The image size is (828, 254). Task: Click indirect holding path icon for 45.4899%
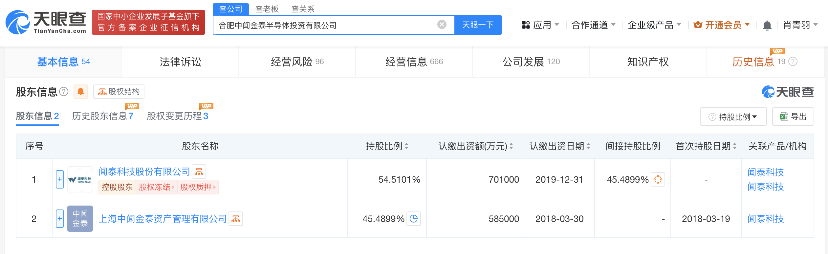click(658, 179)
